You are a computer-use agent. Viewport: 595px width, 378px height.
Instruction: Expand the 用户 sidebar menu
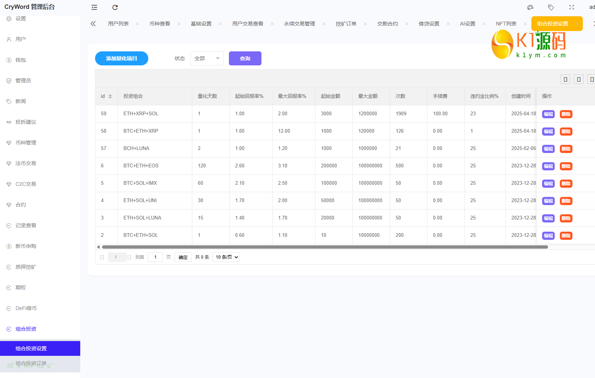point(40,39)
